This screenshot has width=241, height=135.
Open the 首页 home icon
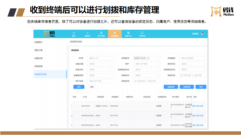click(x=74, y=34)
